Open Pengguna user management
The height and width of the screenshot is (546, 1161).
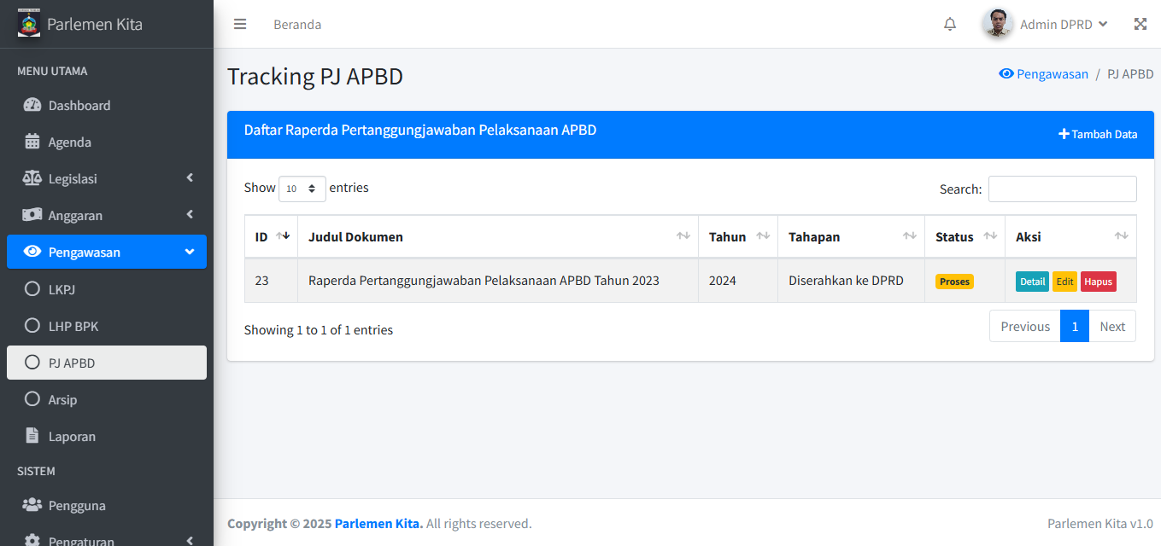click(x=77, y=506)
